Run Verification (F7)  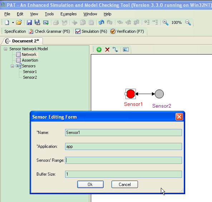127,31
